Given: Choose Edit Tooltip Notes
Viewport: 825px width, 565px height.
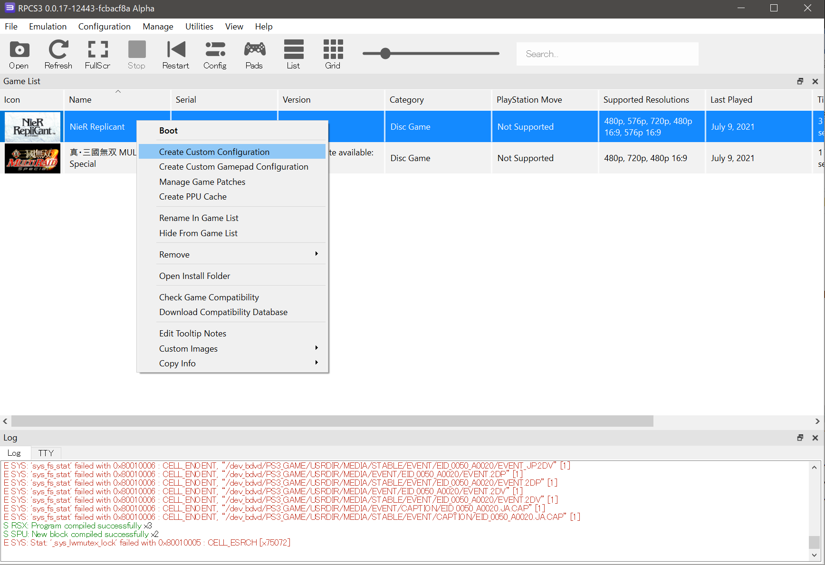Looking at the screenshot, I should point(232,334).
